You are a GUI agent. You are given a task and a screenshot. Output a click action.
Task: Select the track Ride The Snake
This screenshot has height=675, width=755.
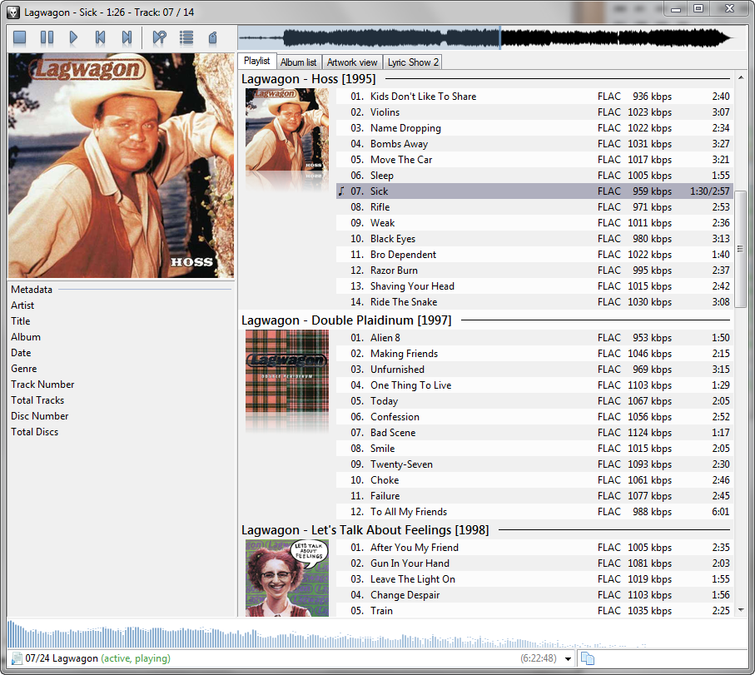[534, 302]
